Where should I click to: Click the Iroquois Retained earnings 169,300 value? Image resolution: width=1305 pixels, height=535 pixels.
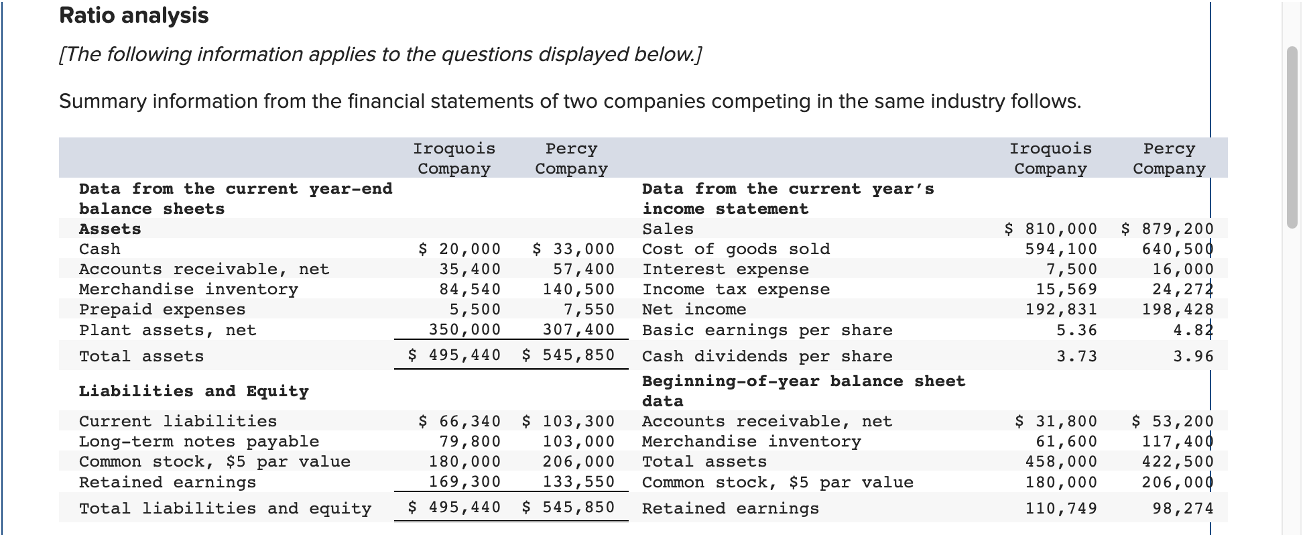(465, 482)
